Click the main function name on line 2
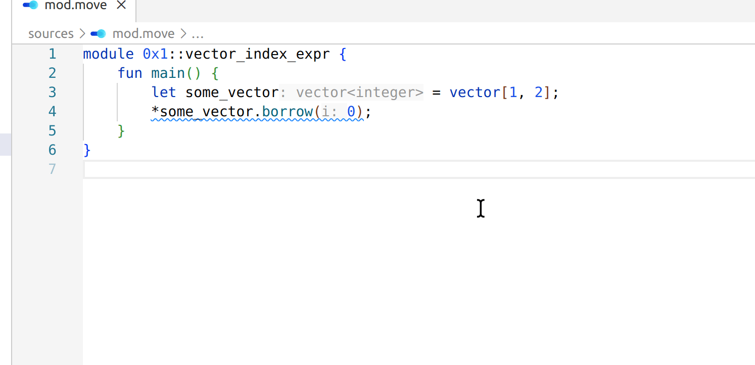Screen dimensions: 755x365 [167, 73]
